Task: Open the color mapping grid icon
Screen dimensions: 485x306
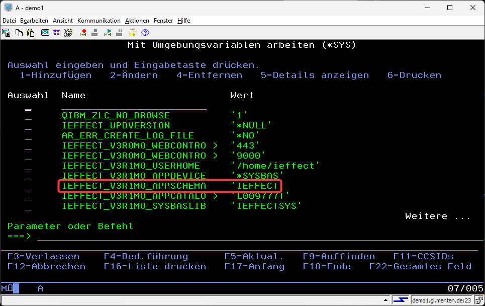Action: (56, 33)
